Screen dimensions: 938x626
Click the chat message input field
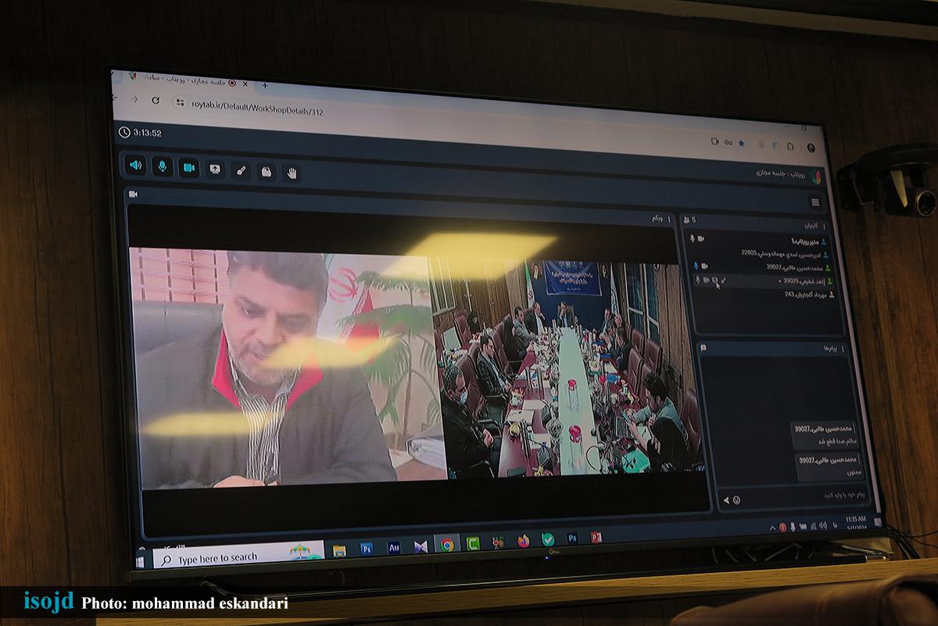coord(805,495)
